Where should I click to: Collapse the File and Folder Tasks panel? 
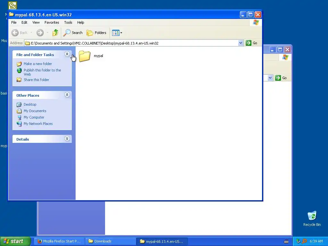point(67,54)
